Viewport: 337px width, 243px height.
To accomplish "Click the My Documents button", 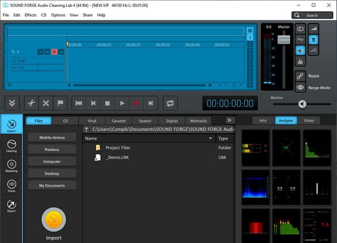I will 52,186.
